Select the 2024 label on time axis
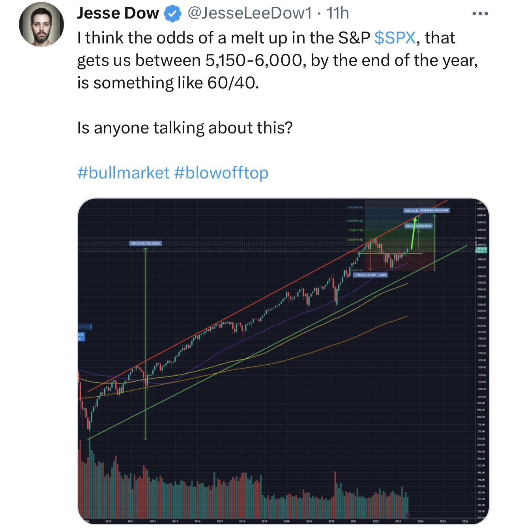509x528 pixels. [x=421, y=521]
